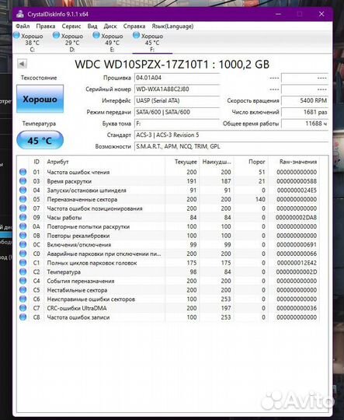Click the features field S.M.A.R.T., APM, NCQ
This screenshot has height=420, width=344.
point(231,146)
